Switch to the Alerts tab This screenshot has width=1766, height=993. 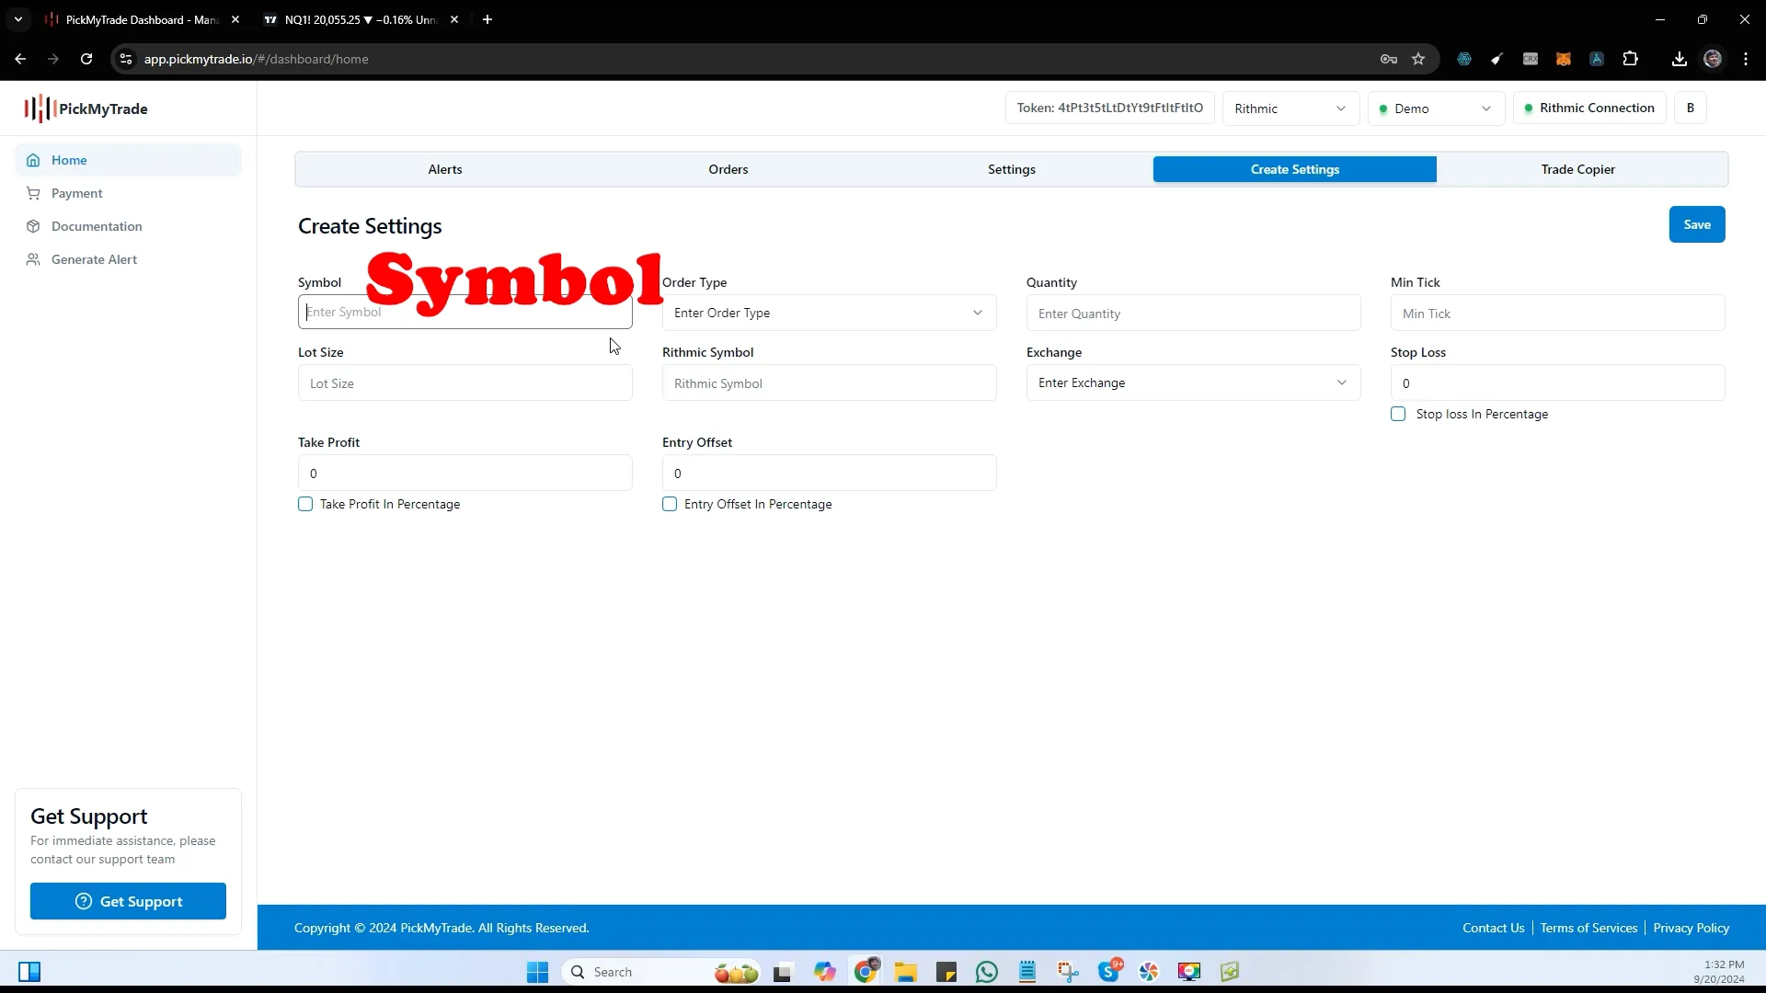click(x=445, y=169)
